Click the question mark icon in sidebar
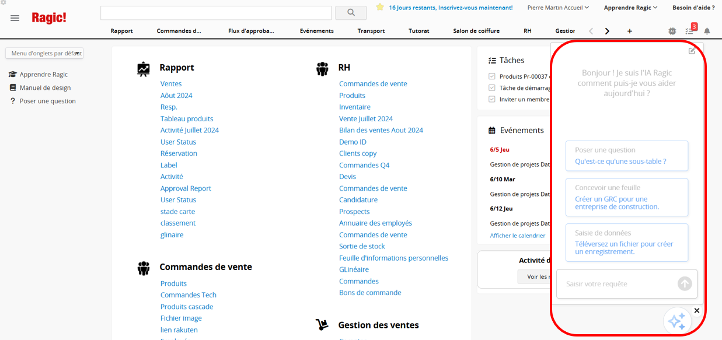 tap(13, 101)
